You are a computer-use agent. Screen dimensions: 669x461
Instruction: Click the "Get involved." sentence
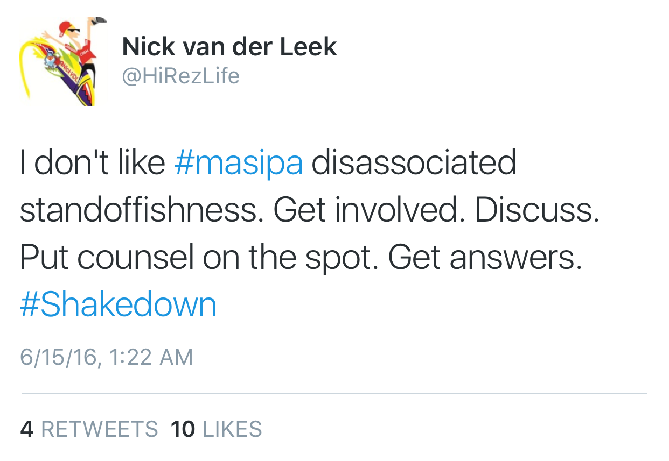tap(369, 210)
